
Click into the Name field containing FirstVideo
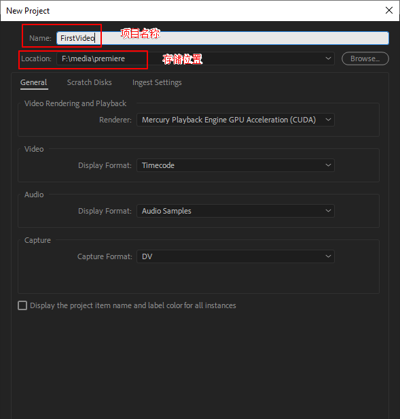(223, 38)
